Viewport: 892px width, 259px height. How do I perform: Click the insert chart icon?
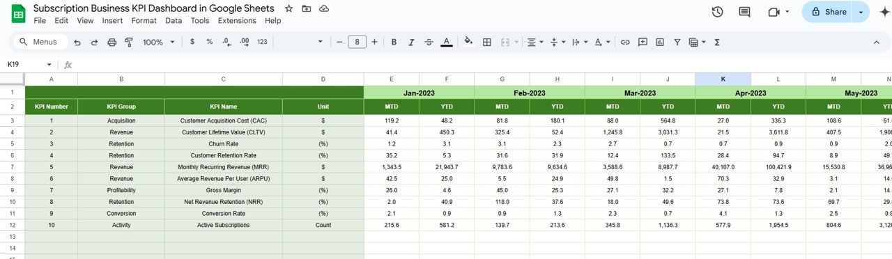pyautogui.click(x=660, y=42)
